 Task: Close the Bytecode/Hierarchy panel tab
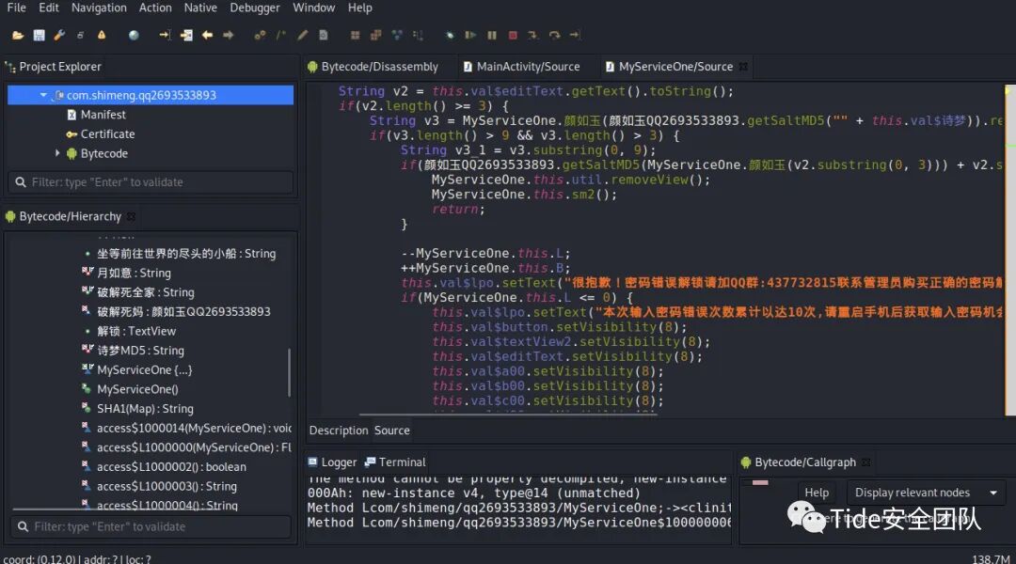pyautogui.click(x=131, y=216)
